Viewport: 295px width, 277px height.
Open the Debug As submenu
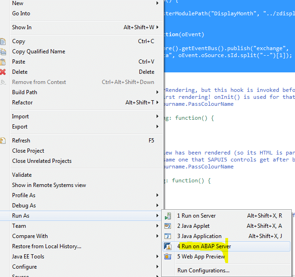(158, 206)
